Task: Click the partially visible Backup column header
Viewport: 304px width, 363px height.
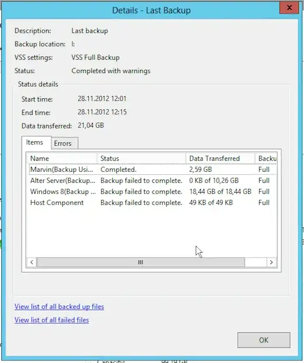Action: tap(266, 159)
